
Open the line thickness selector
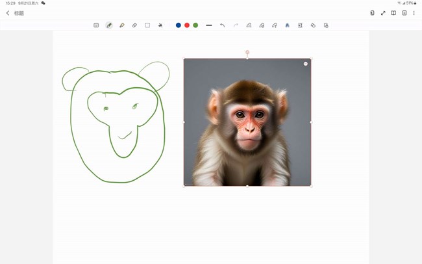(209, 25)
